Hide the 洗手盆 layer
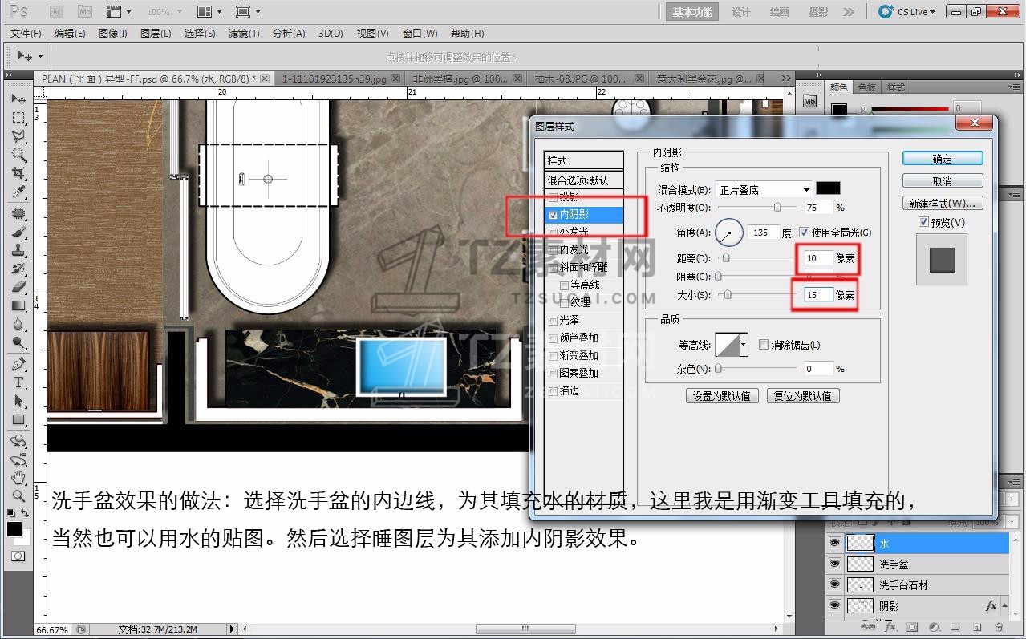1026x639 pixels. 834,564
